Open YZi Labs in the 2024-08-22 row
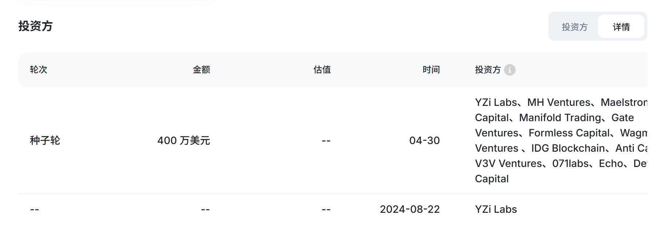656x235 pixels. click(496, 210)
